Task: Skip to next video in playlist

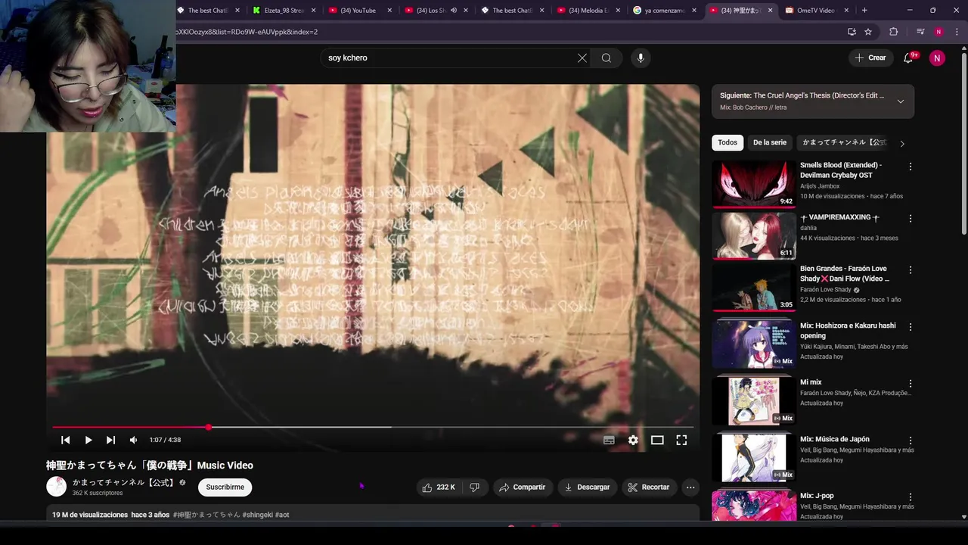Action: (x=110, y=440)
